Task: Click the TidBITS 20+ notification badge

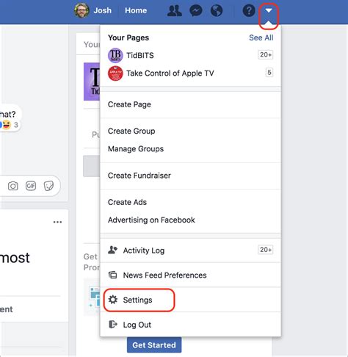Action: [x=266, y=54]
